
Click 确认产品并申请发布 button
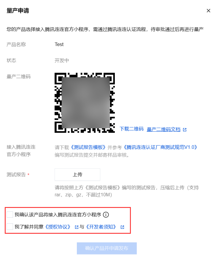coord(107,248)
